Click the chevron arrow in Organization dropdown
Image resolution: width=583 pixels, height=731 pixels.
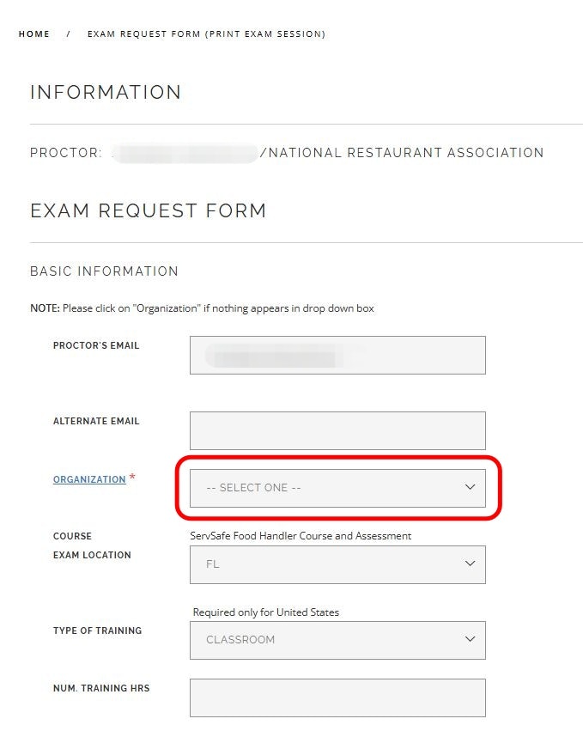[x=470, y=487]
